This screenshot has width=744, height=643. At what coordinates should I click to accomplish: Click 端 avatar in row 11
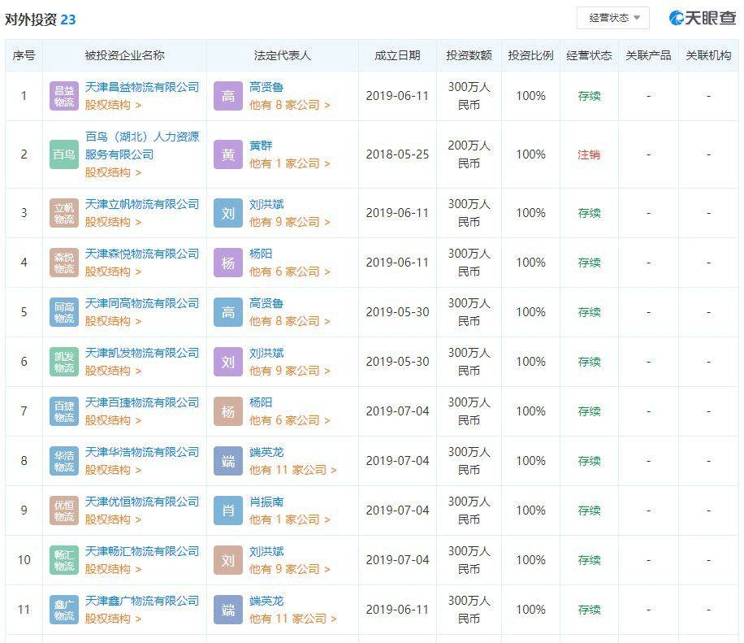(228, 610)
